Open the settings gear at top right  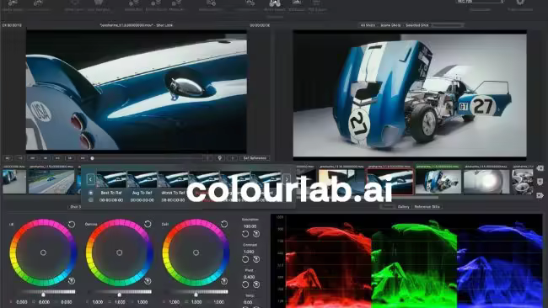520,3
